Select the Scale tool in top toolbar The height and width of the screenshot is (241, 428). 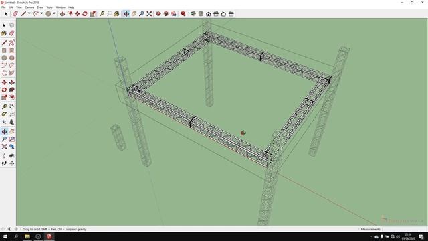tap(92, 13)
